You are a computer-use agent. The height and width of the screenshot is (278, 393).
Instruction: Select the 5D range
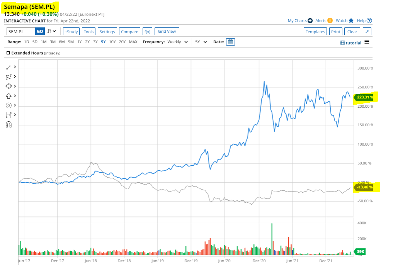(35, 42)
